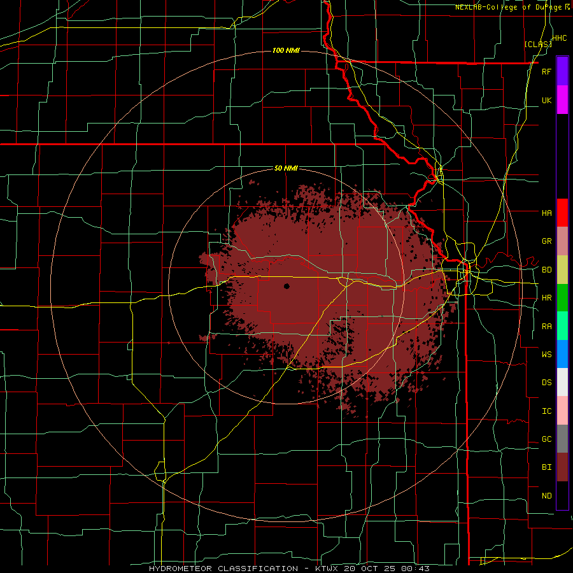Viewport: 573px width, 573px height.
Task: Select the IC light pink legend swatch
Action: pyautogui.click(x=562, y=411)
